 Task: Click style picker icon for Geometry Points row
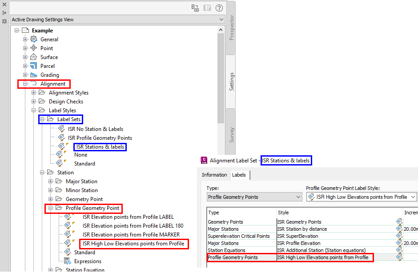pyautogui.click(x=399, y=221)
